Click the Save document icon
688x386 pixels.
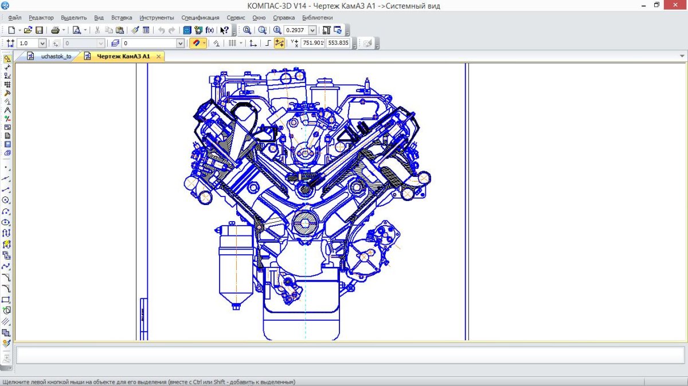pos(39,30)
